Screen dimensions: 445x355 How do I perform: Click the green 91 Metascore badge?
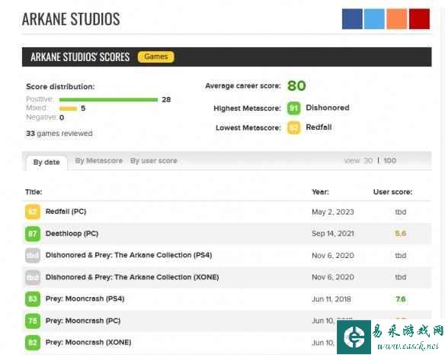click(x=293, y=108)
